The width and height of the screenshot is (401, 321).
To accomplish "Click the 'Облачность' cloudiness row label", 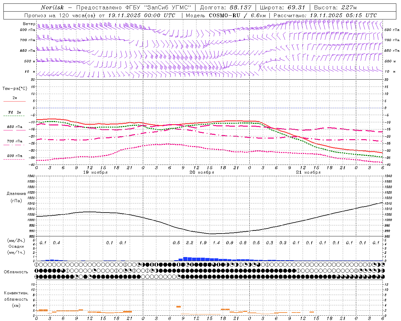I will point(16,272).
